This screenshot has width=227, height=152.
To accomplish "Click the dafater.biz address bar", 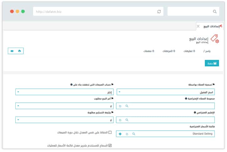I will pyautogui.click(x=98, y=12).
